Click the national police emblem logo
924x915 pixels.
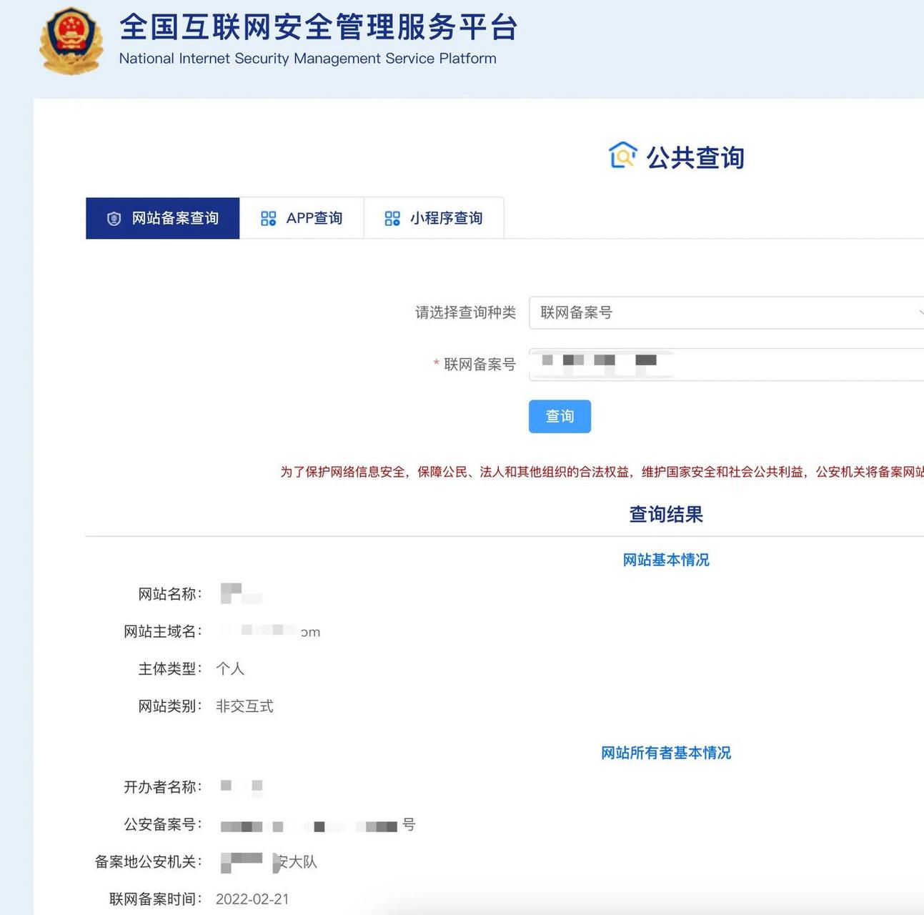click(71, 41)
